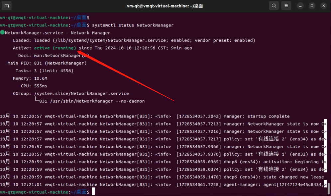Click the window title vm-qt@vmqt-virtual-machine
Image resolution: width=331 pixels, height=196 pixels.
[x=165, y=6]
